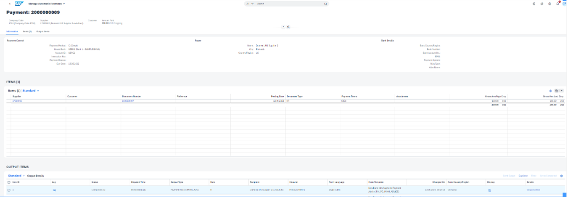Open Items table settings gear

[551, 91]
